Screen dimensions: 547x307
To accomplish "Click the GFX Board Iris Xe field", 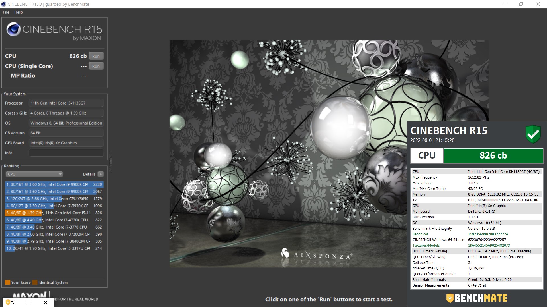I will (66, 143).
